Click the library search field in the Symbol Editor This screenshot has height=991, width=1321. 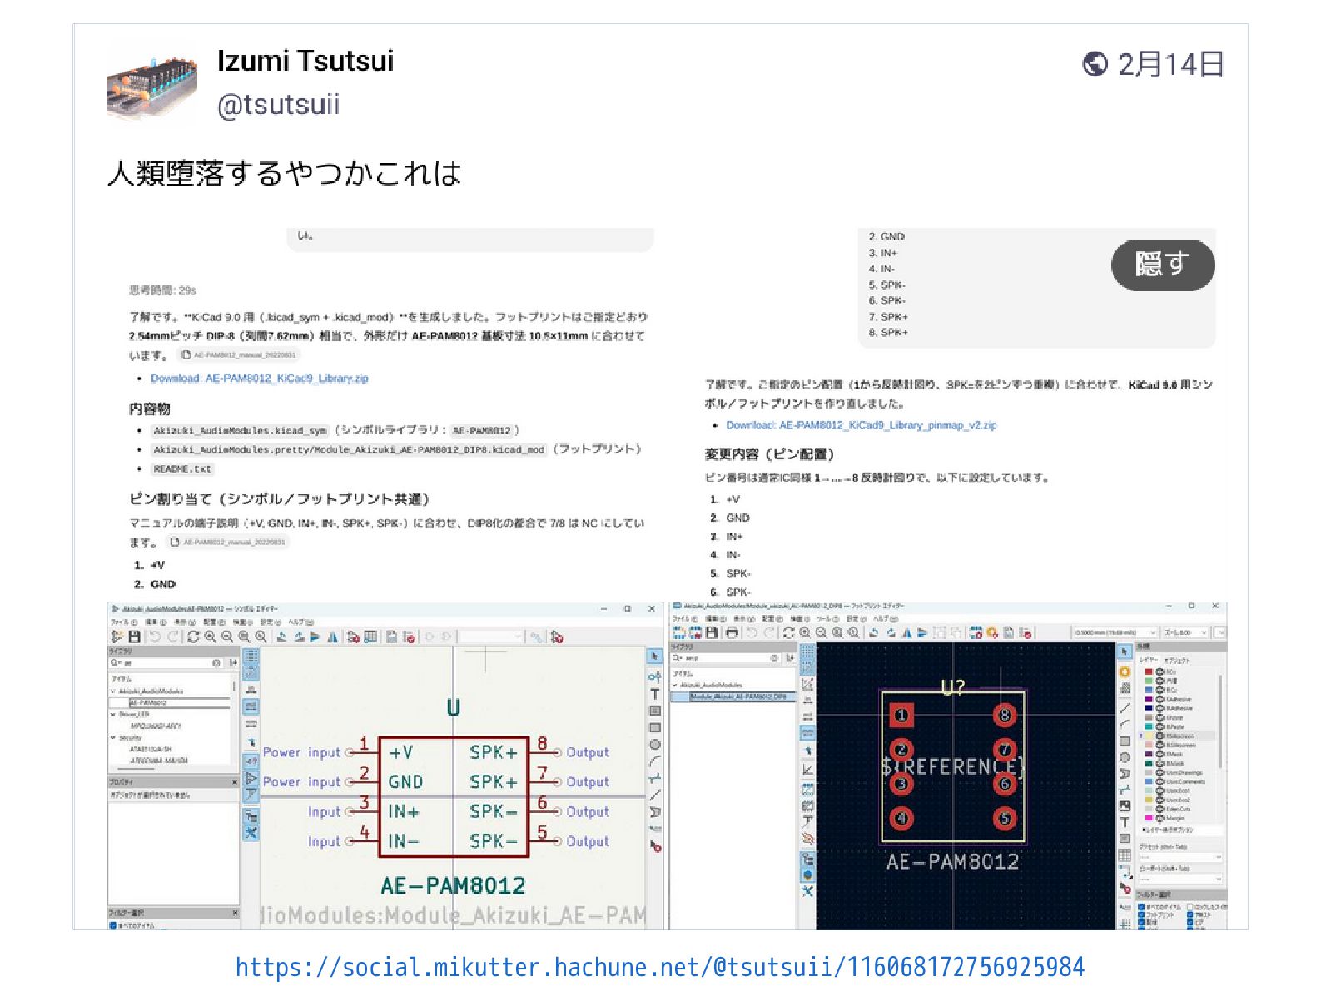point(166,663)
